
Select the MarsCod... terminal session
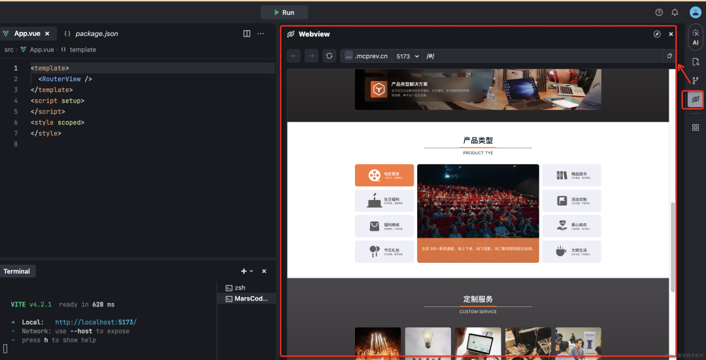246,299
